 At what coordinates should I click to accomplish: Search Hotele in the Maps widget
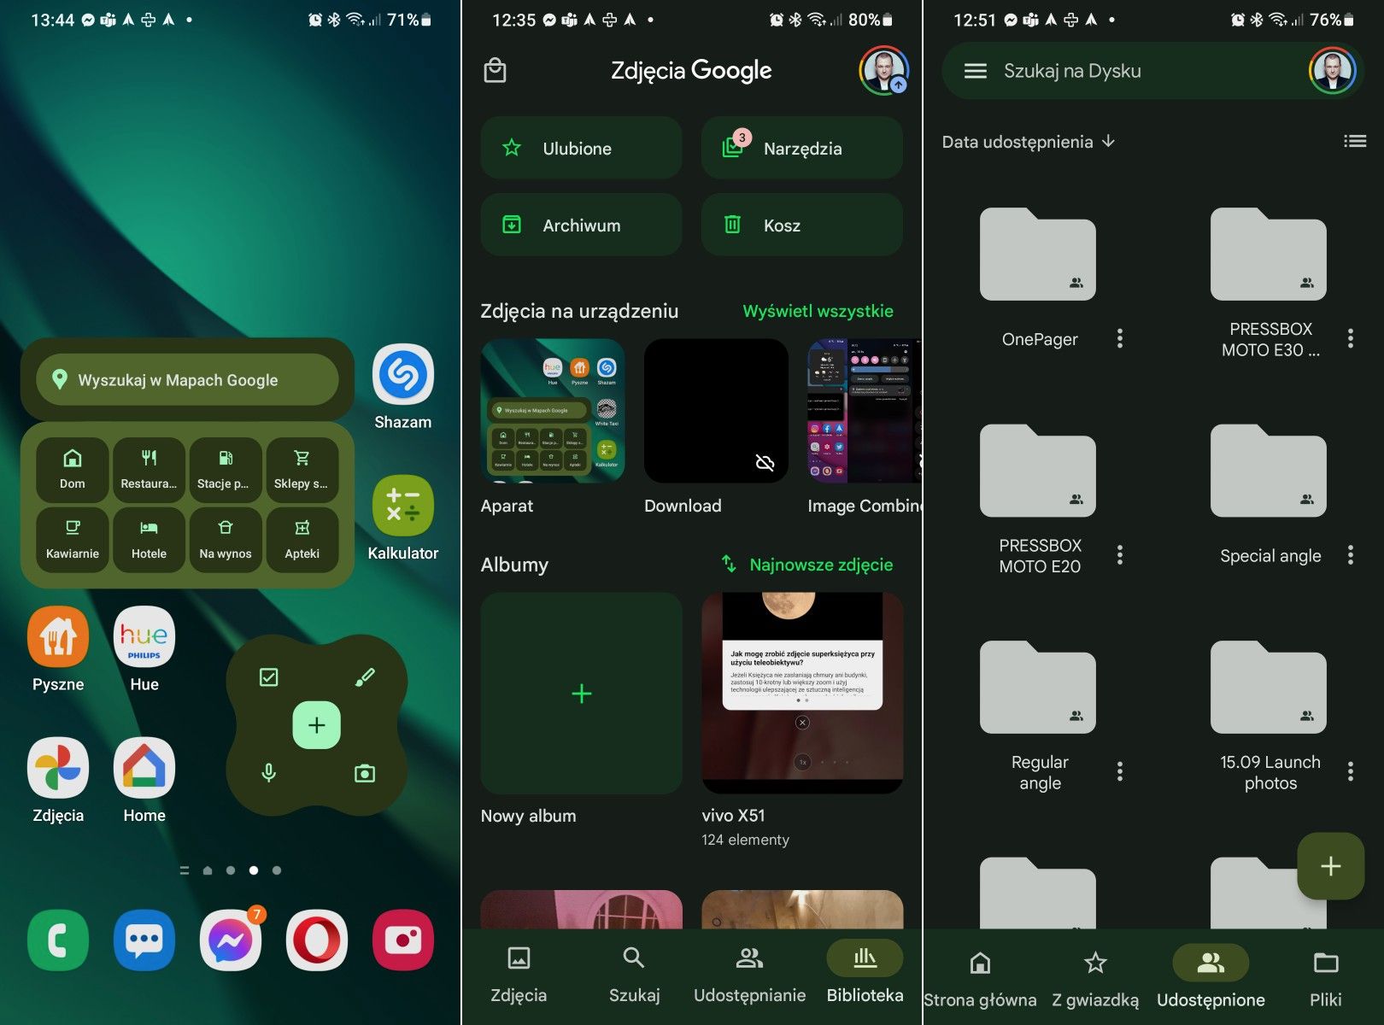pos(149,539)
